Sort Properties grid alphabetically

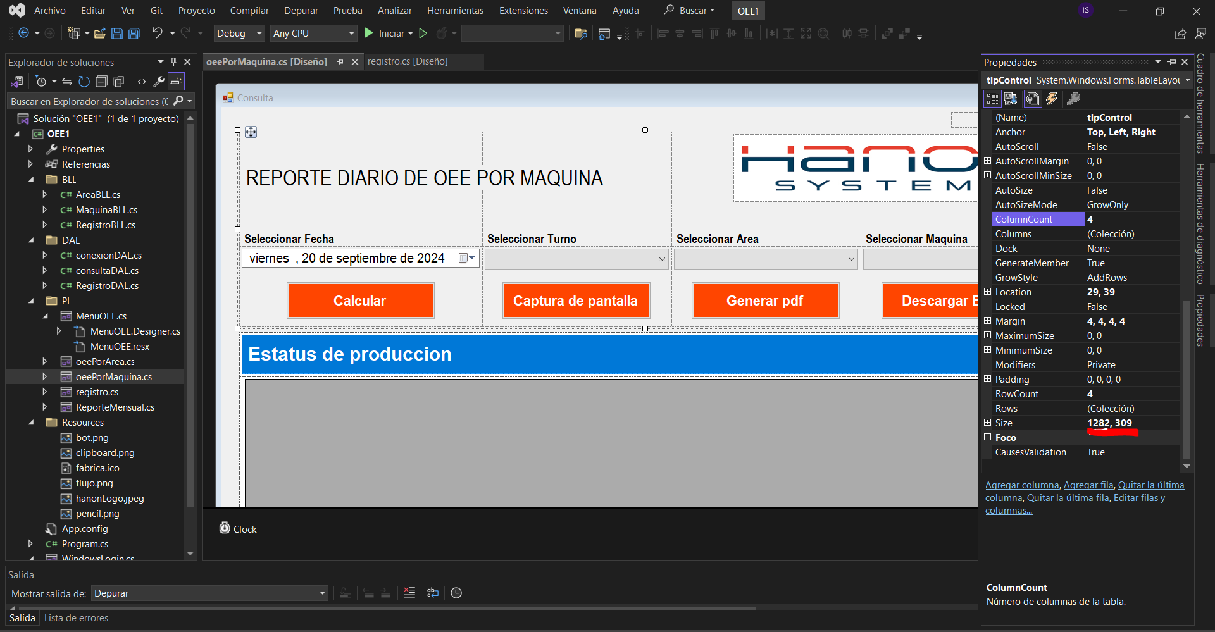(1011, 99)
